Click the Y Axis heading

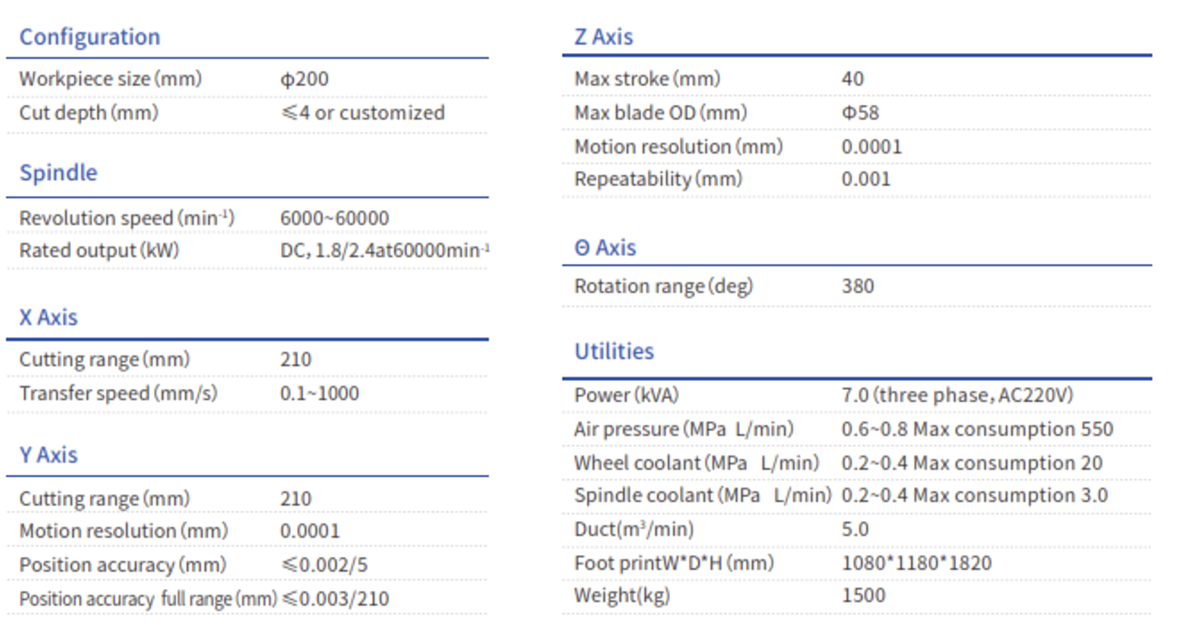tap(48, 455)
